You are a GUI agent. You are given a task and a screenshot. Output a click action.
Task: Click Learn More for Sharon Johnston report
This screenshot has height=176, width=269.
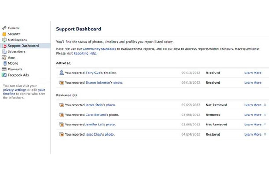[253, 83]
